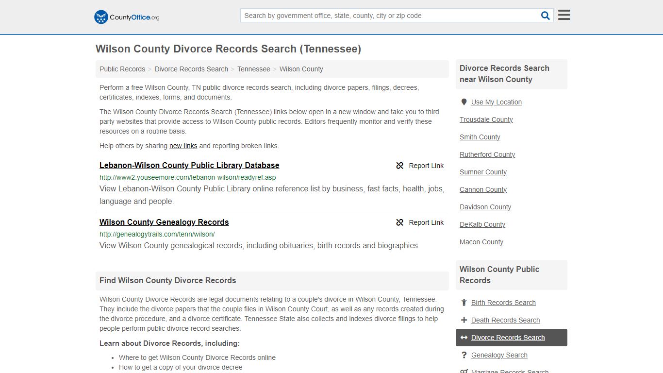This screenshot has height=373, width=663.
Task: Go to Public Records breadcrumb
Action: click(x=122, y=69)
